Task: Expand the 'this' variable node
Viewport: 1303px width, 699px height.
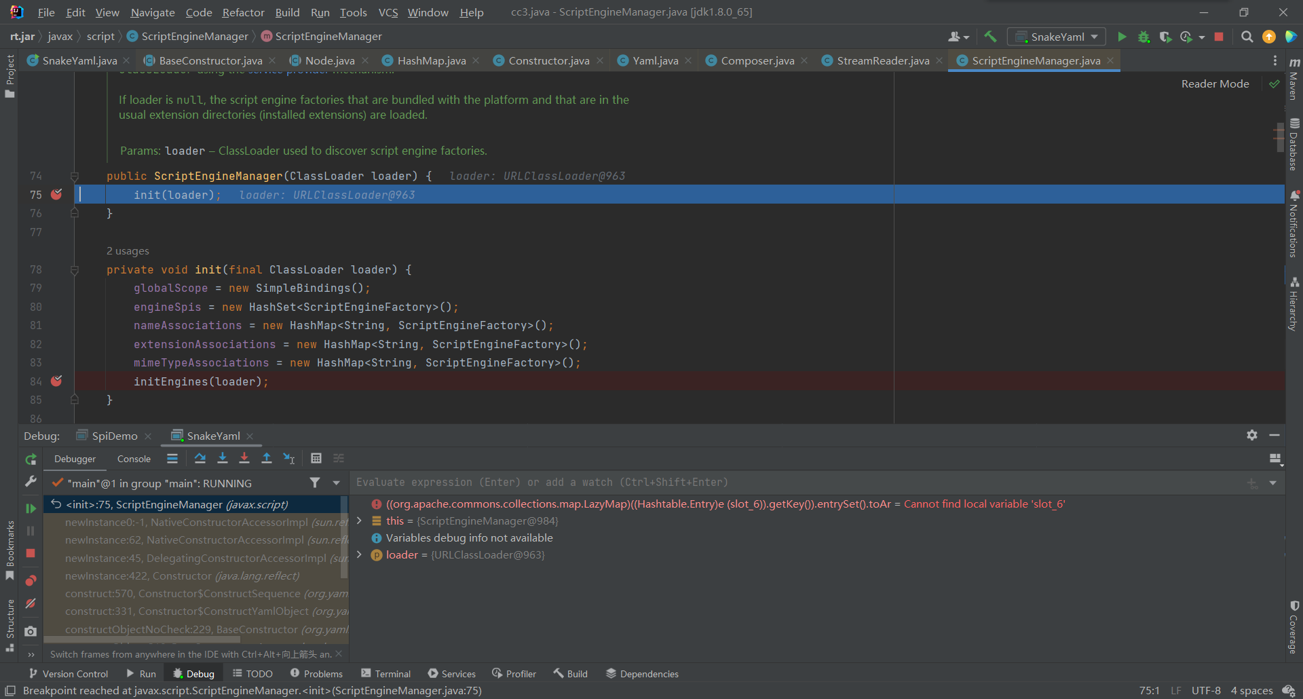Action: 359,521
